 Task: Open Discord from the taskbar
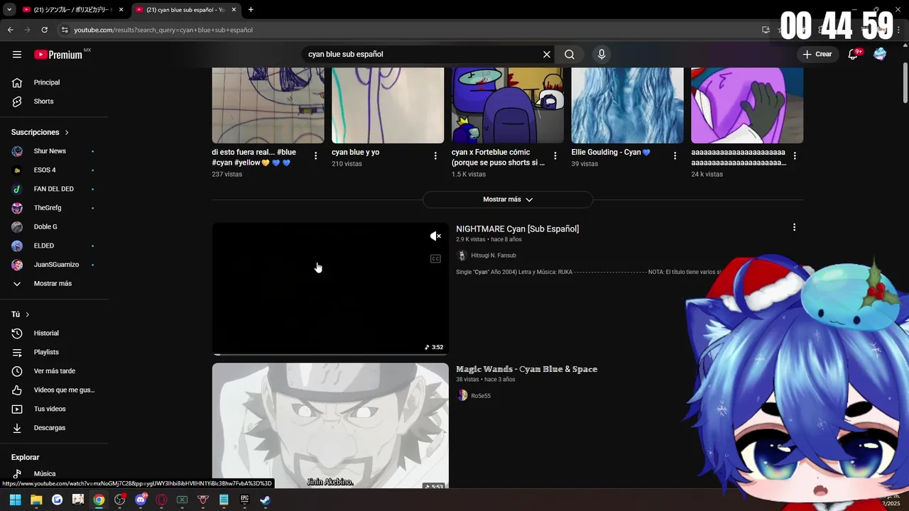coord(141,500)
